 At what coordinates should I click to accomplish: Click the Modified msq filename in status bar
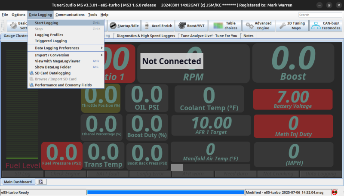click(x=285, y=193)
